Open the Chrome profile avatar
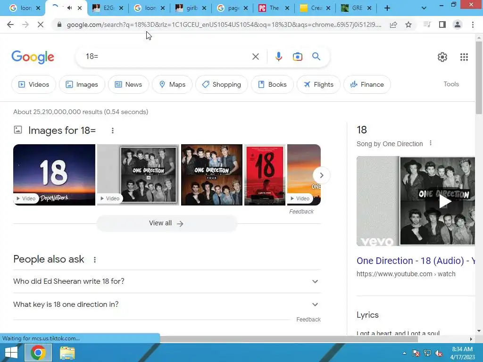The image size is (483, 362). tap(458, 25)
